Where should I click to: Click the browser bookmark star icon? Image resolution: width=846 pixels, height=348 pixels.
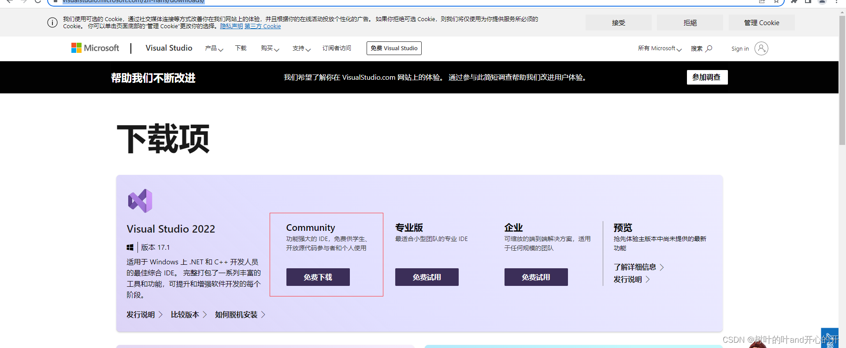point(776,1)
